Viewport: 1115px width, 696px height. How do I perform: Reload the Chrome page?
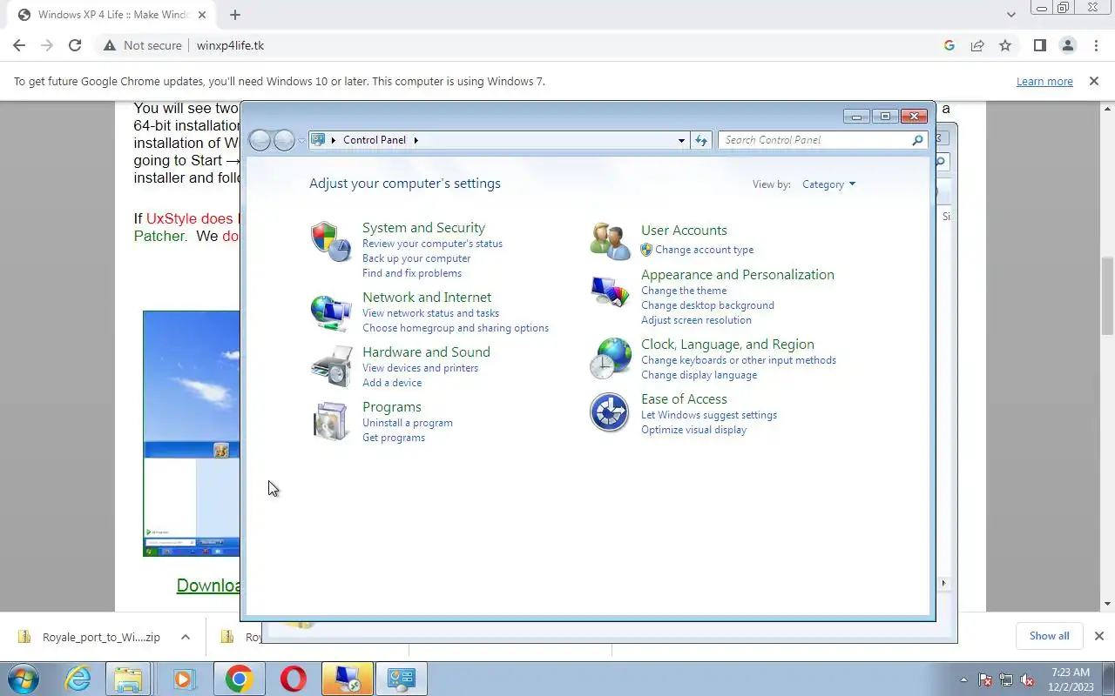coord(75,45)
